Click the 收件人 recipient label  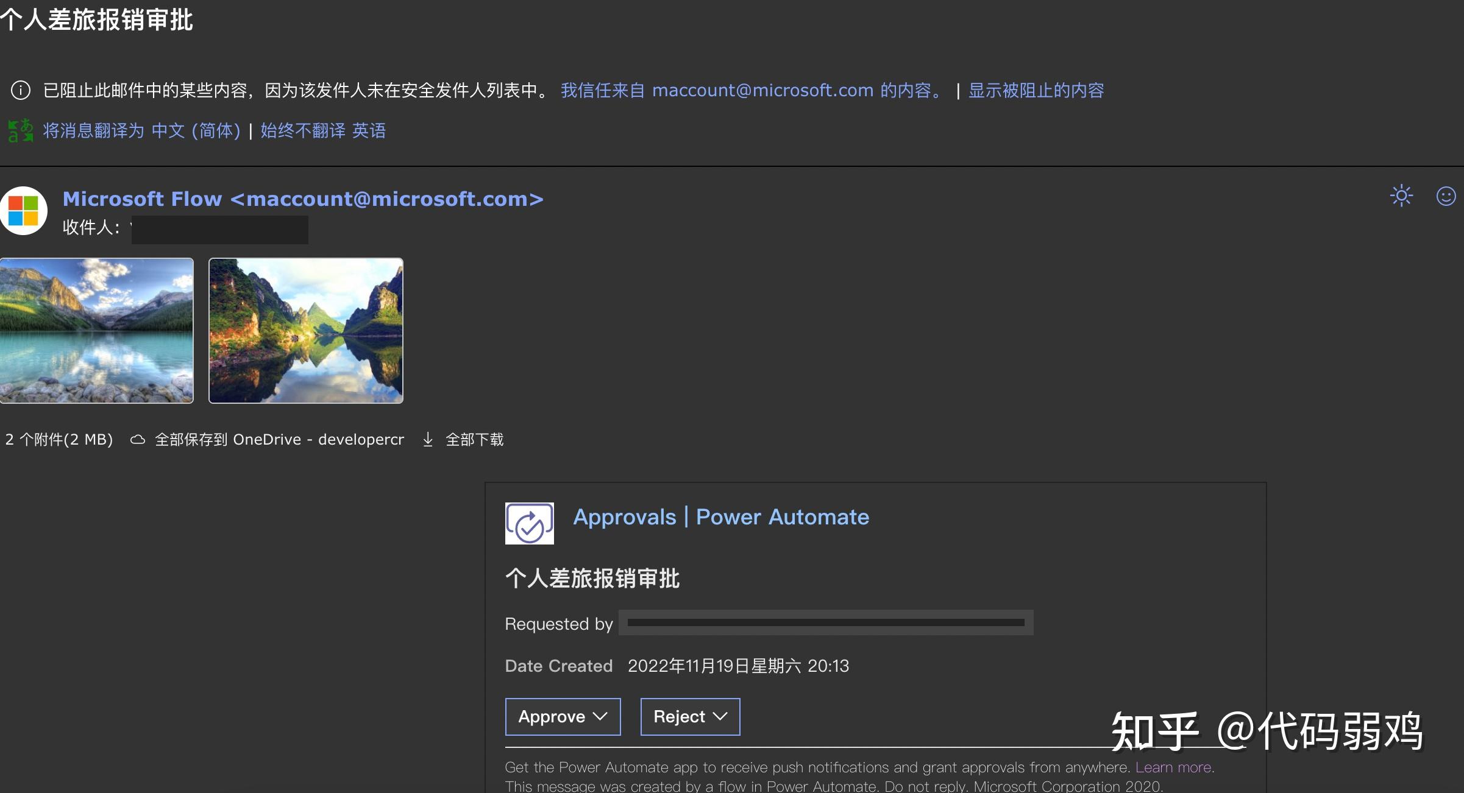(91, 227)
